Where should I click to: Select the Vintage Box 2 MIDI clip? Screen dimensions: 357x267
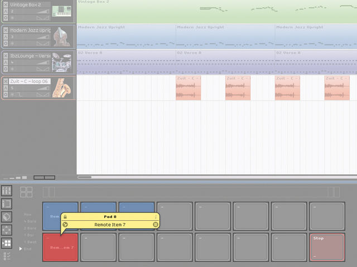click(217, 11)
